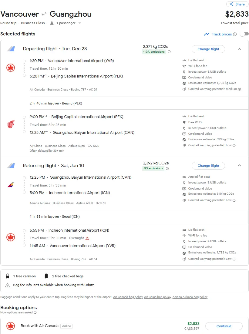Click the carry-on bag icon
249x334 pixels.
(8, 276)
